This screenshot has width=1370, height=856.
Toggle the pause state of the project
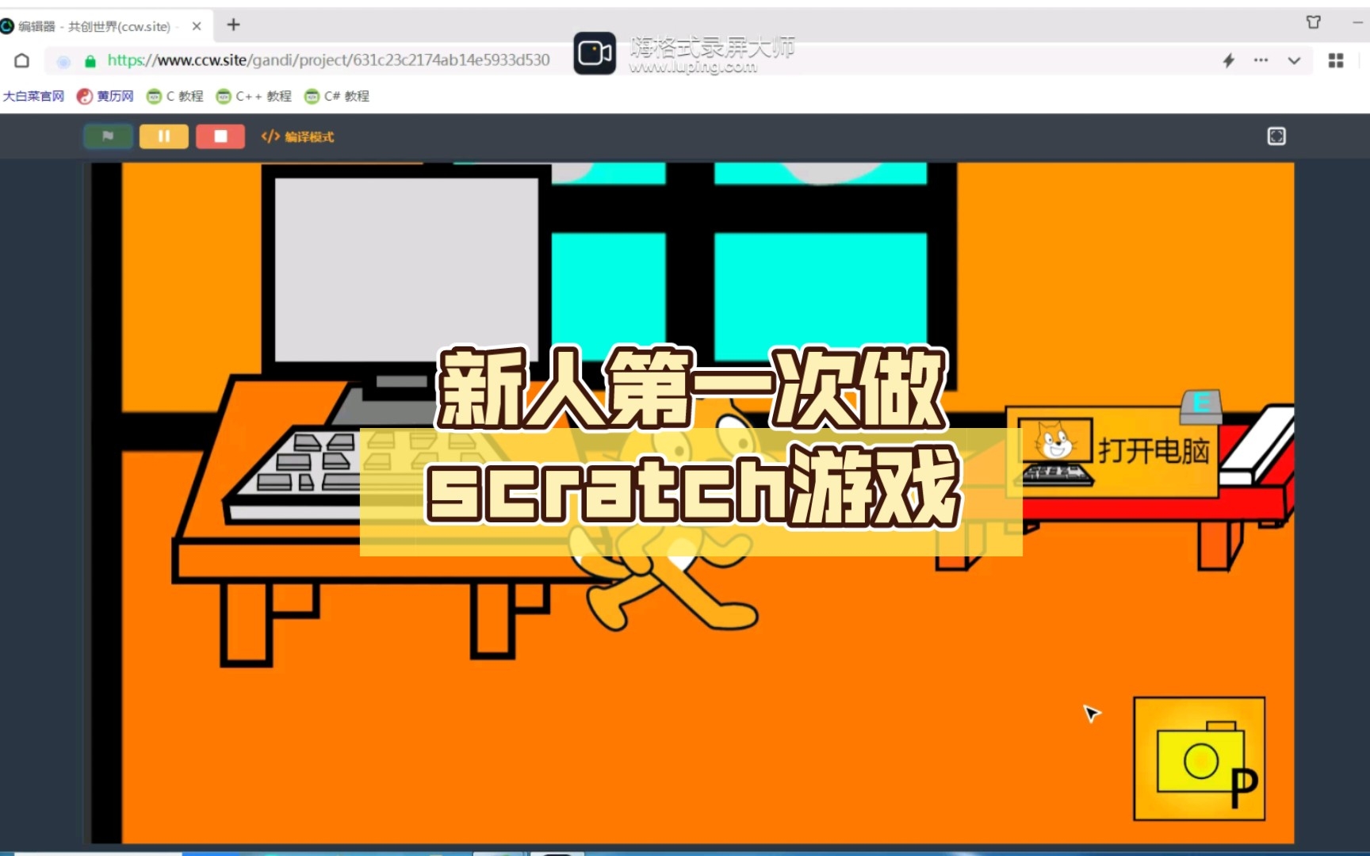tap(163, 136)
